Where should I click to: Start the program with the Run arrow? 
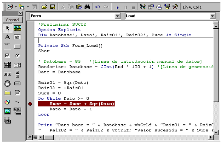pos(118,8)
